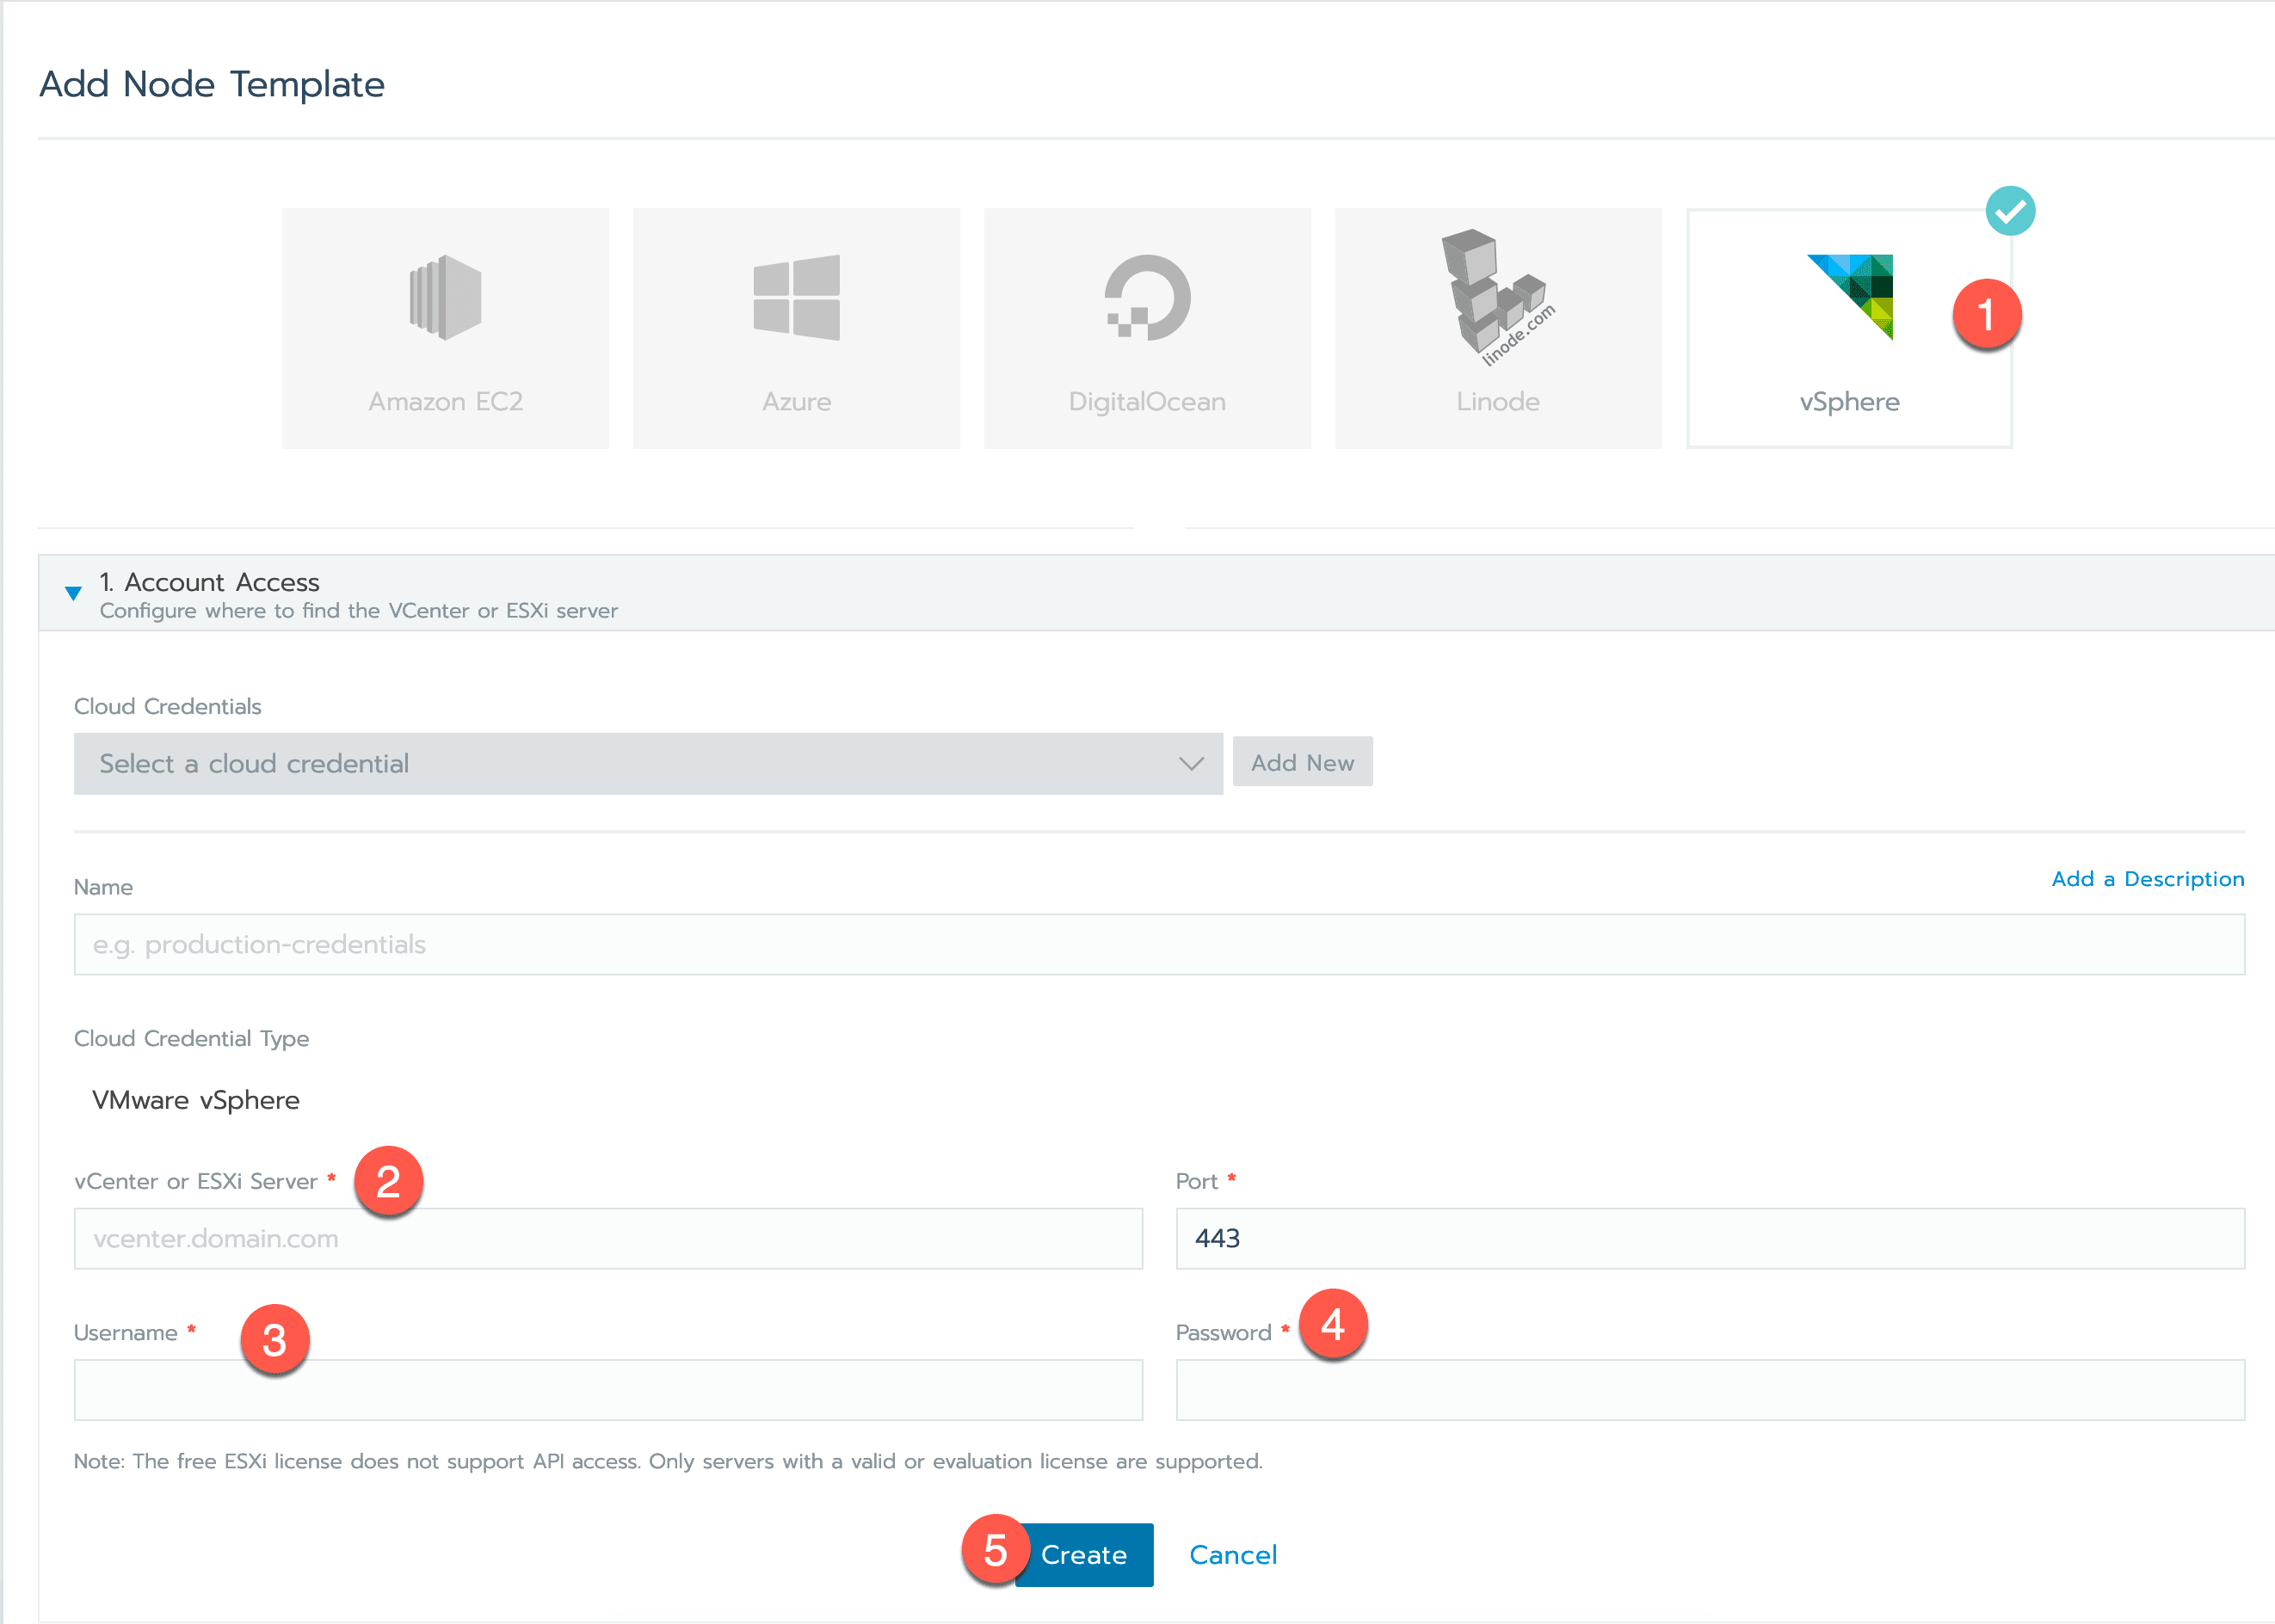Choose the Azure provider card
Screen dimensions: 2275x1624
(797, 328)
